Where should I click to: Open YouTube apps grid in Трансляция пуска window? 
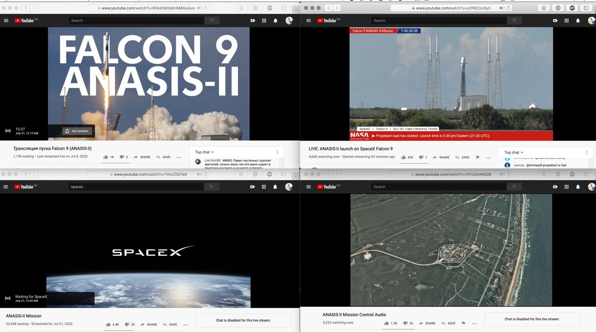tap(264, 20)
